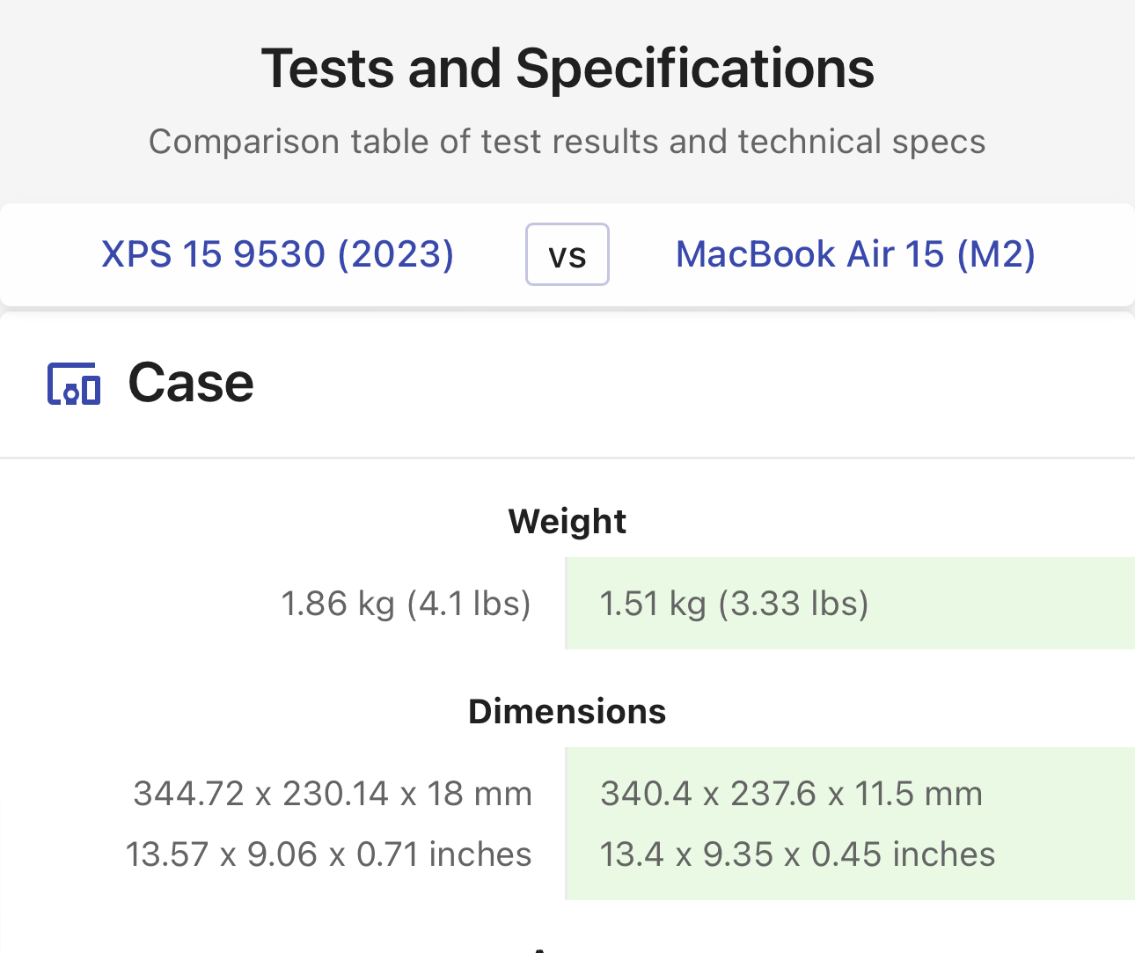Click the 13.57 x 9.06 x 0.71 inches value
Screen dimensions: 1135x953
328,854
